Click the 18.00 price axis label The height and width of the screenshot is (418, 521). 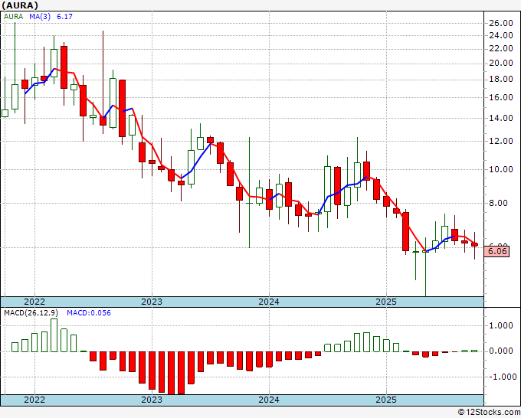501,79
